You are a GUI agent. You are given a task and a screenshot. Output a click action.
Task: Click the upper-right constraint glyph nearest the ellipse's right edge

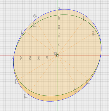click(x=94, y=33)
